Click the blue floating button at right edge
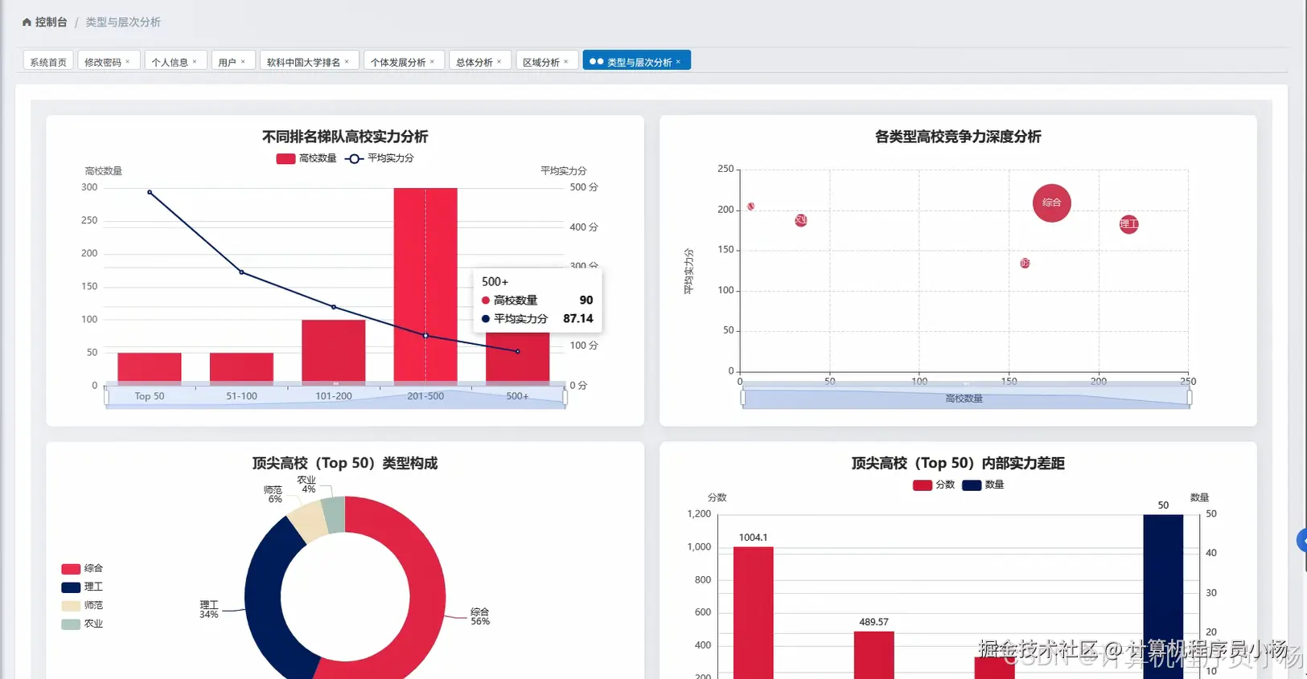The height and width of the screenshot is (679, 1307). [1302, 541]
